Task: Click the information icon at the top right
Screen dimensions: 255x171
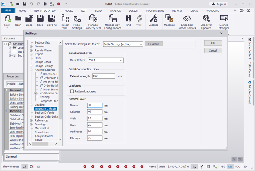Action: 248,11
